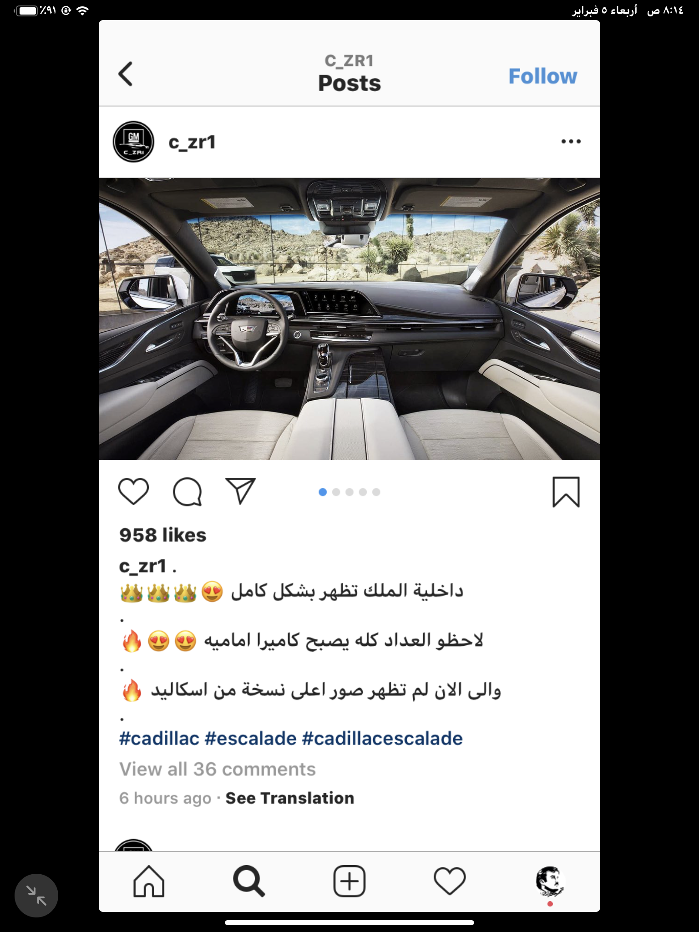Go to the Home tab

pyautogui.click(x=149, y=881)
